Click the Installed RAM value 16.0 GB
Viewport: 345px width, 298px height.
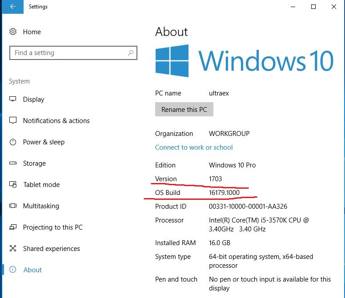220,243
